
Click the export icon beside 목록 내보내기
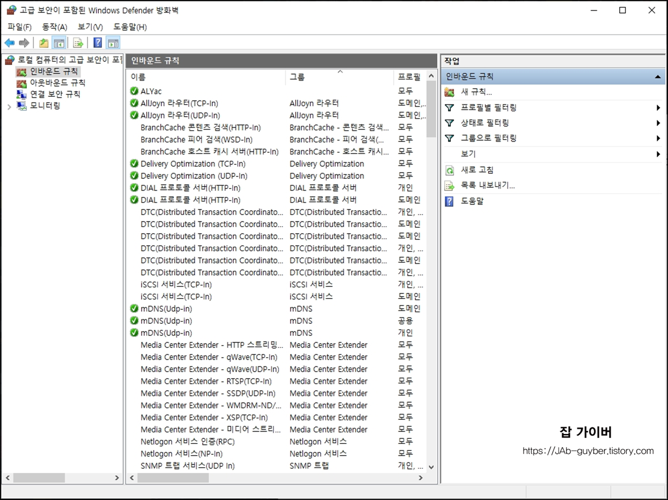pyautogui.click(x=449, y=186)
